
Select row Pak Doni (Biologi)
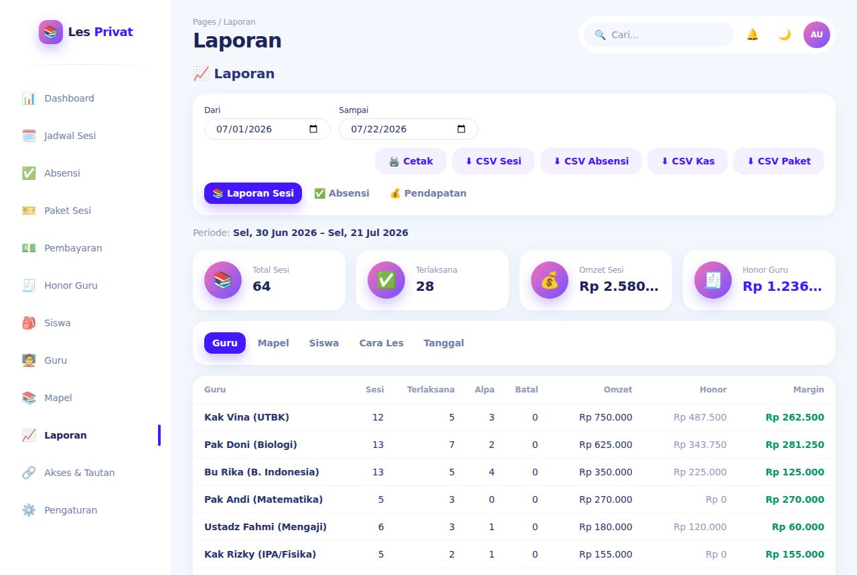point(514,445)
